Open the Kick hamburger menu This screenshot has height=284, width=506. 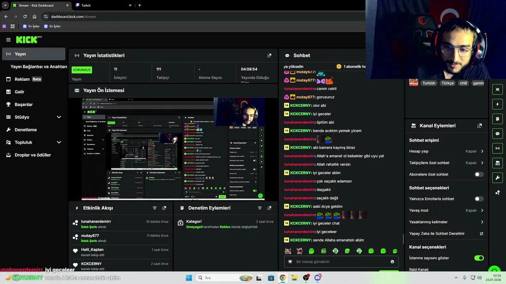point(8,40)
